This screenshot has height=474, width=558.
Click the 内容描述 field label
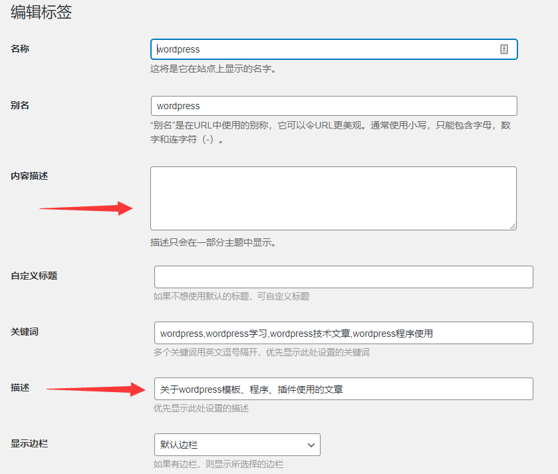[29, 176]
